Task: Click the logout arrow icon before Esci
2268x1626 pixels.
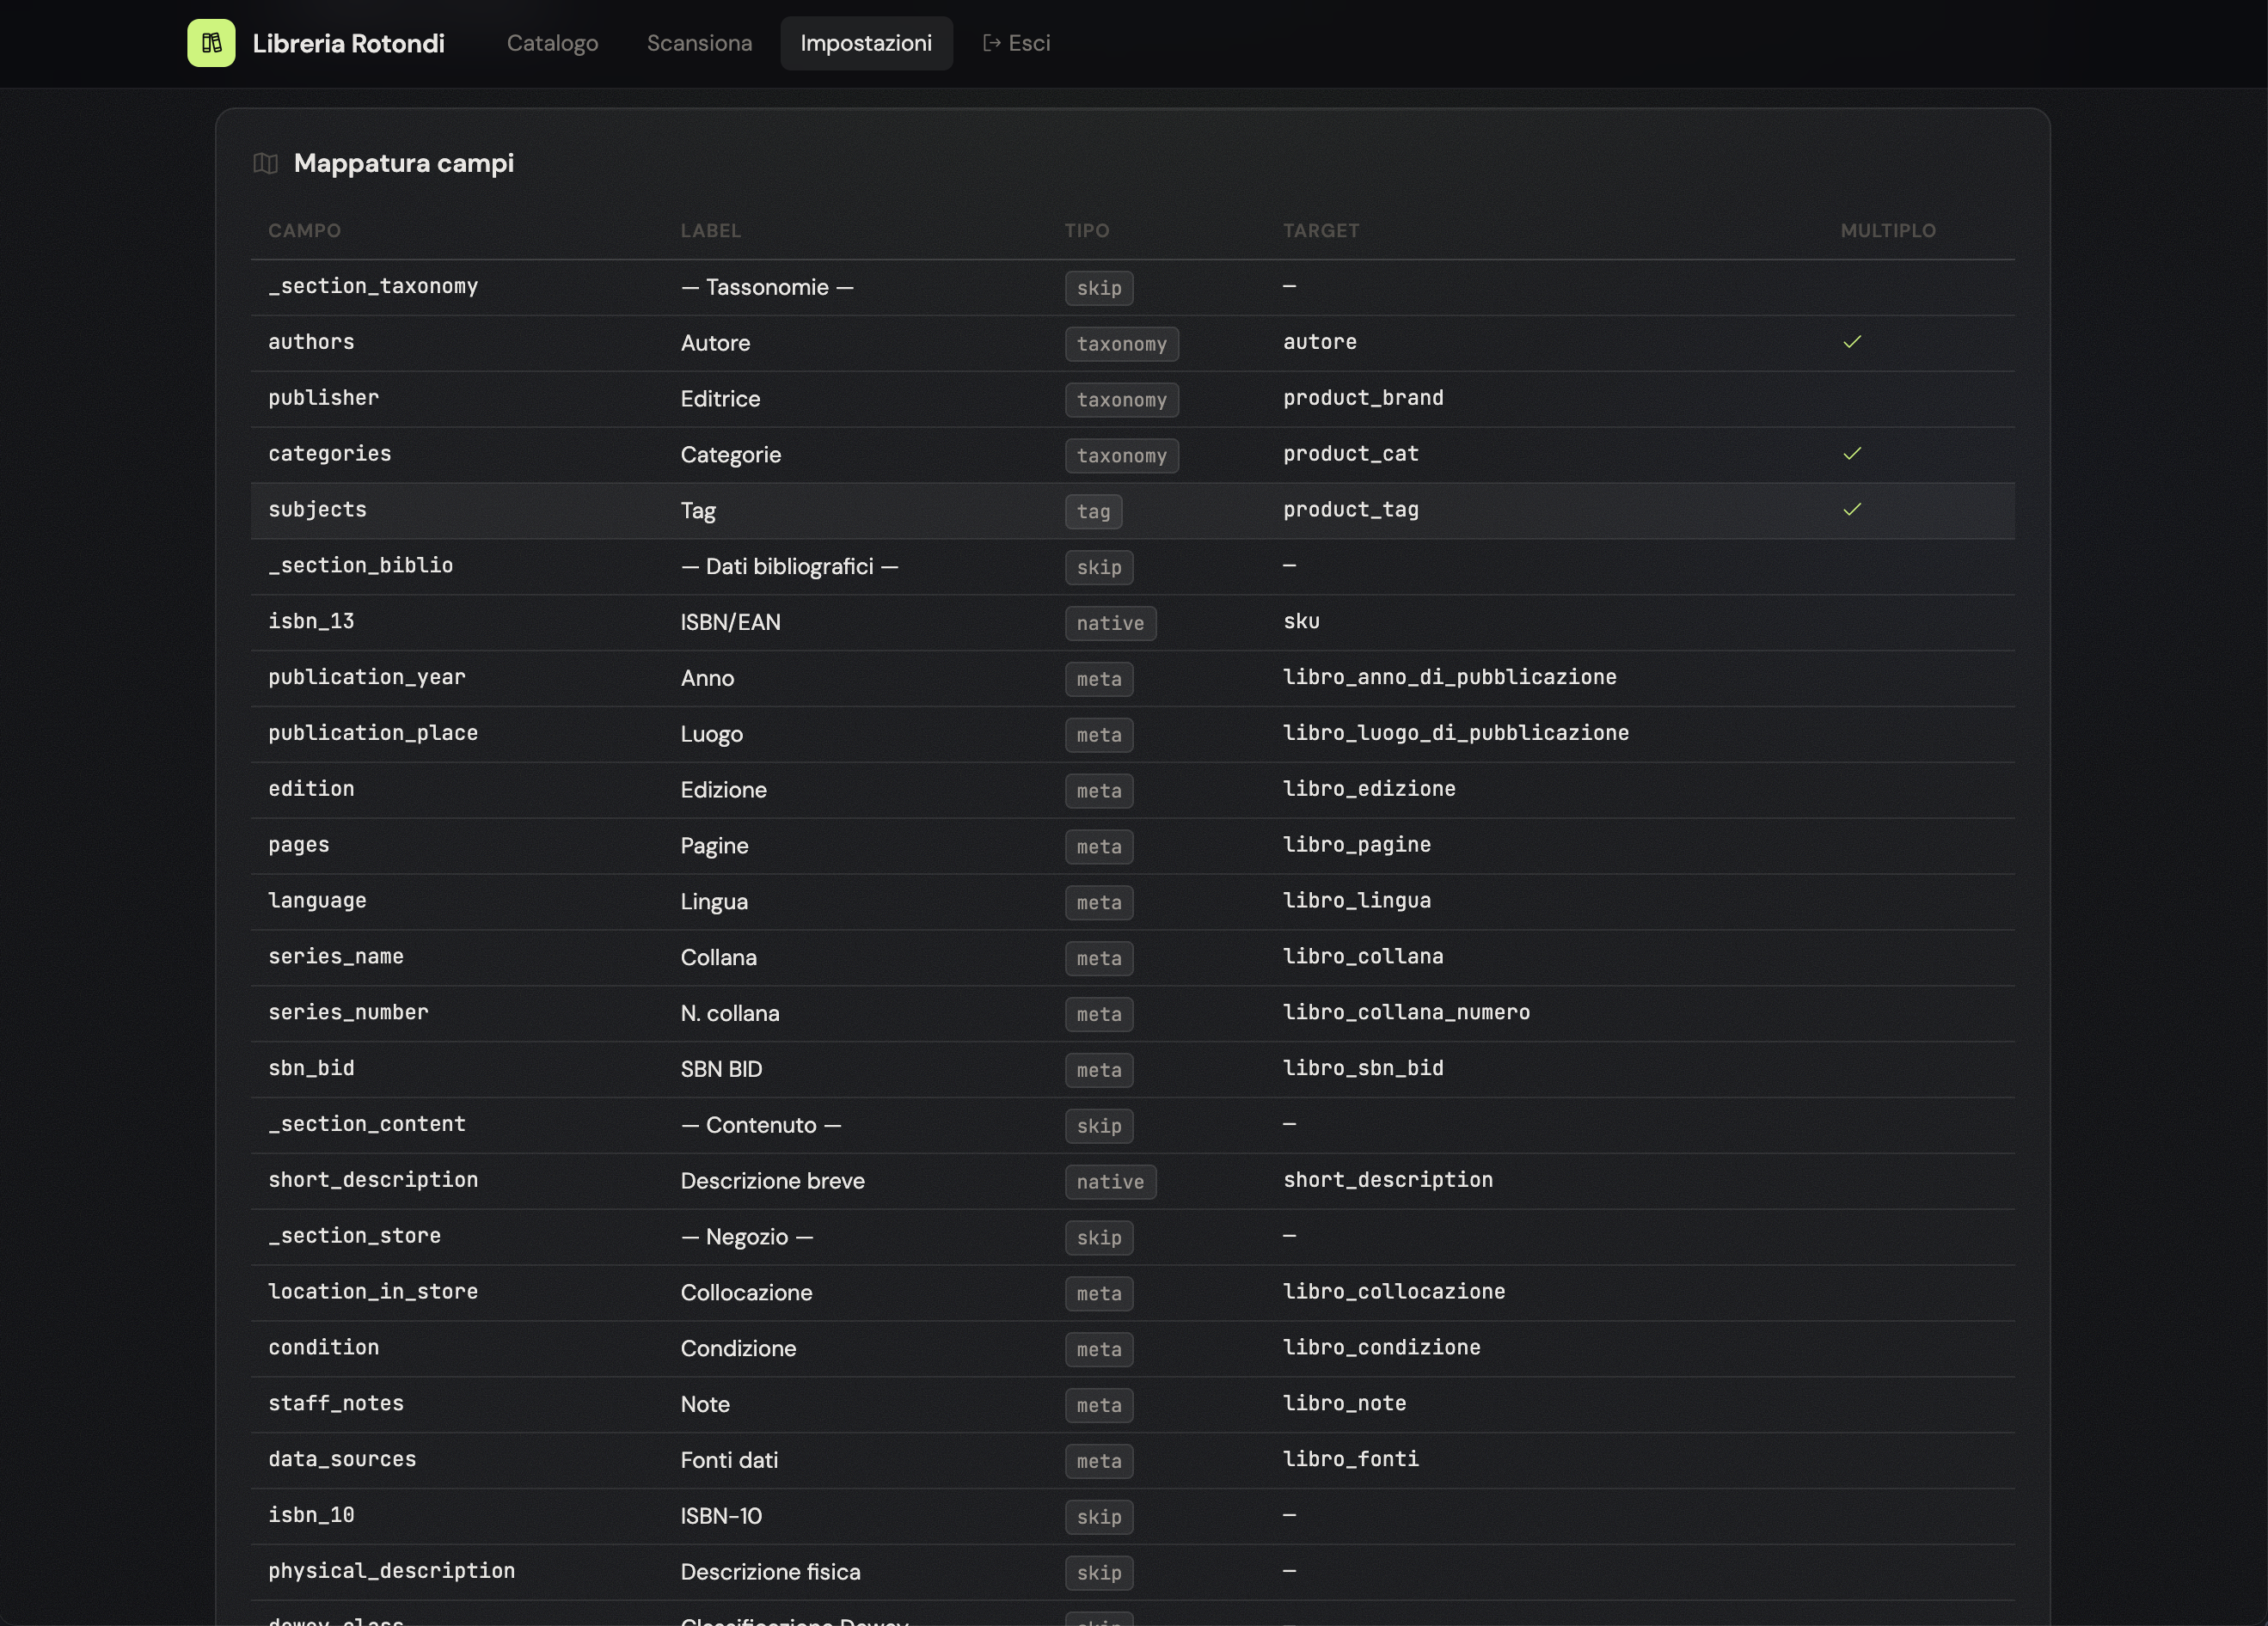Action: pos(991,43)
